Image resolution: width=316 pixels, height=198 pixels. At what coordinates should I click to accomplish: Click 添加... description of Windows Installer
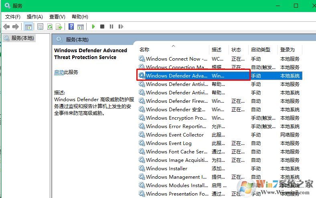(x=218, y=168)
